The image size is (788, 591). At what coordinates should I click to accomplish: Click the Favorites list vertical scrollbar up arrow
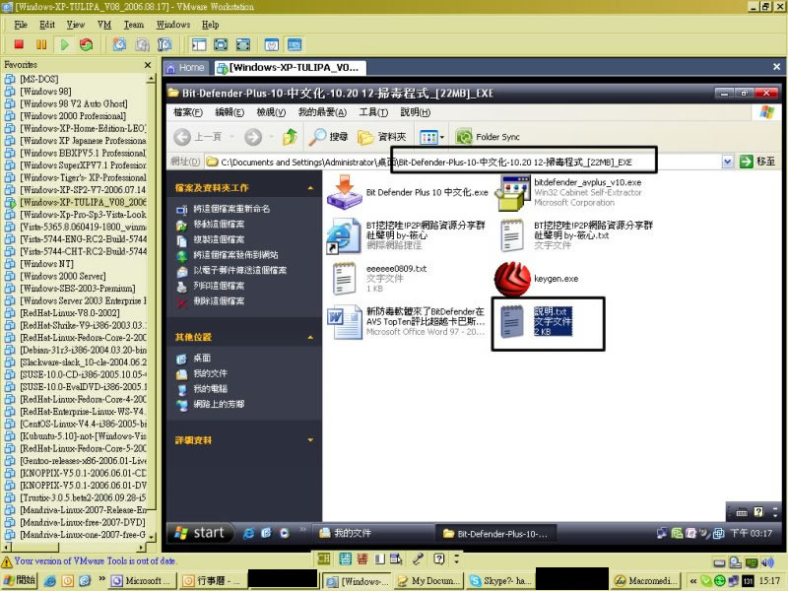coord(151,79)
